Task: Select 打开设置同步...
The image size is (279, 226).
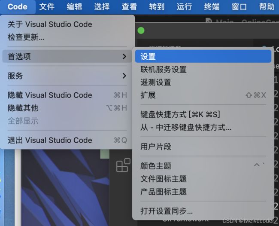Action: pyautogui.click(x=203, y=211)
